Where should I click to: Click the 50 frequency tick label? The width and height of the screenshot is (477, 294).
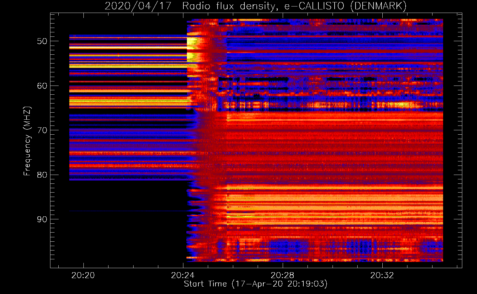42,41
